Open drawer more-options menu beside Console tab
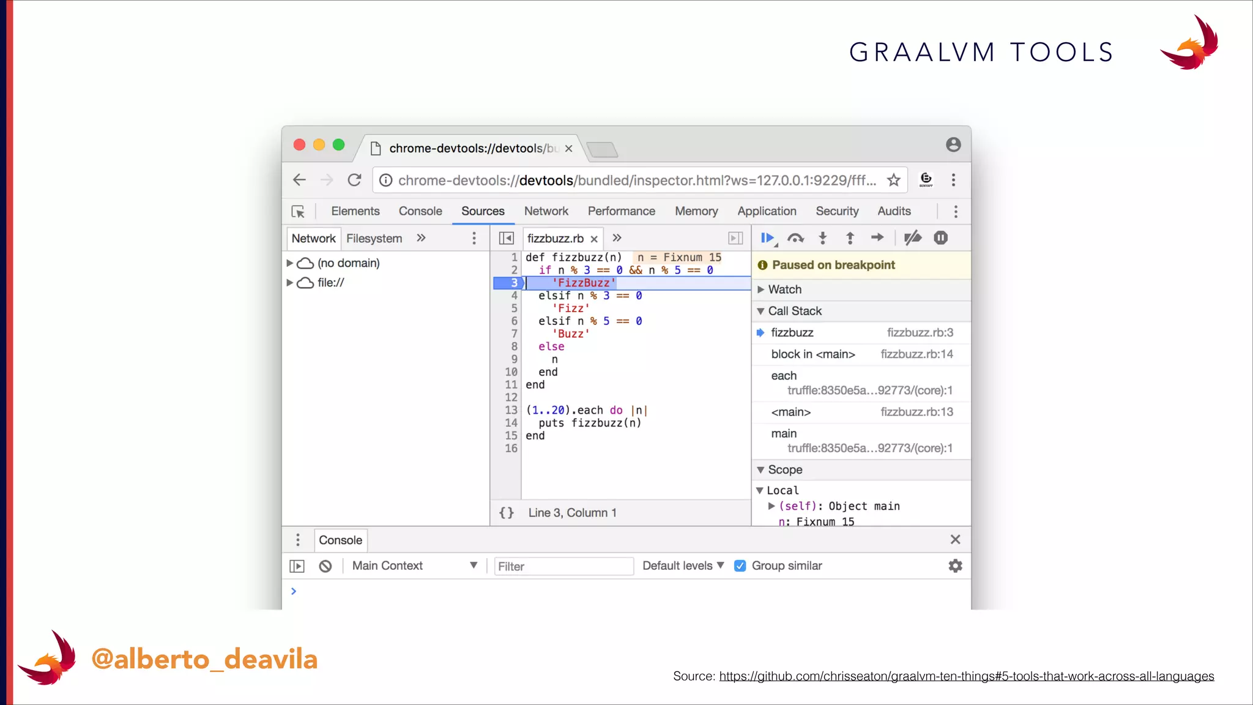The height and width of the screenshot is (705, 1253). pos(298,540)
